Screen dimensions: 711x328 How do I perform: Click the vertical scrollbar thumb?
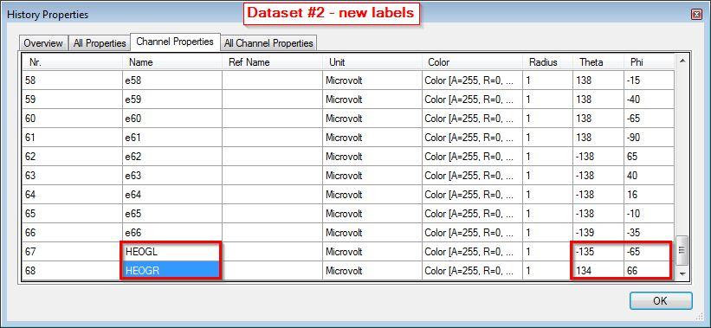[x=682, y=250]
